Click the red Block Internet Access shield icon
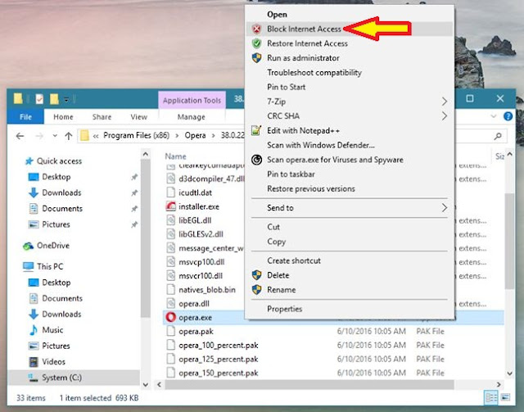524x412 pixels. coord(256,29)
